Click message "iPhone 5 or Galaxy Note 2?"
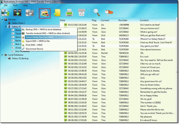The height and width of the screenshot is (124, 179). 153,39
